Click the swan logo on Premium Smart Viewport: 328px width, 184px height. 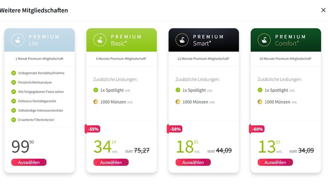point(182,40)
